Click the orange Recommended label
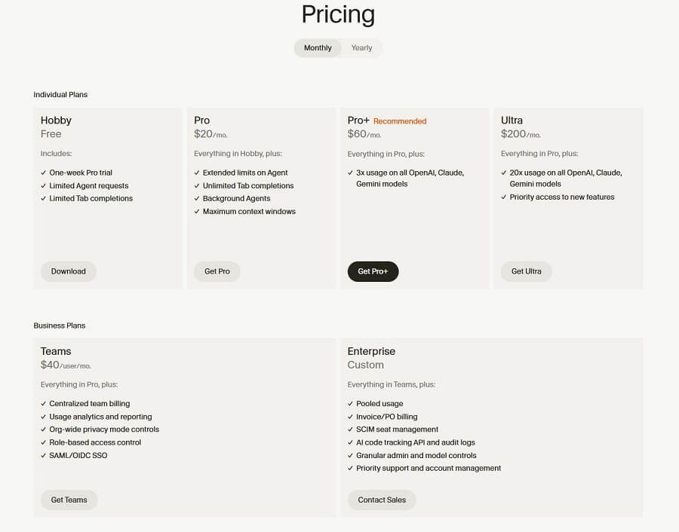 click(400, 121)
